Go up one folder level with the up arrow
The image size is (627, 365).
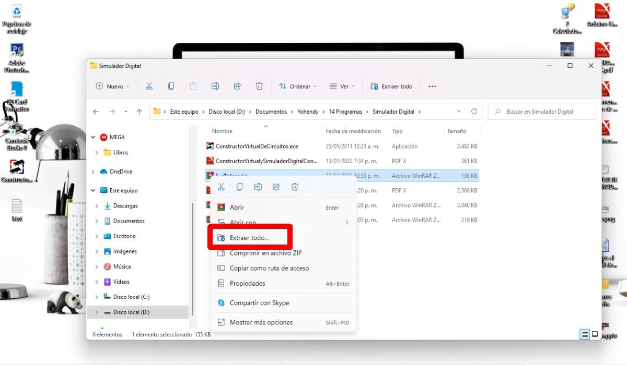139,112
